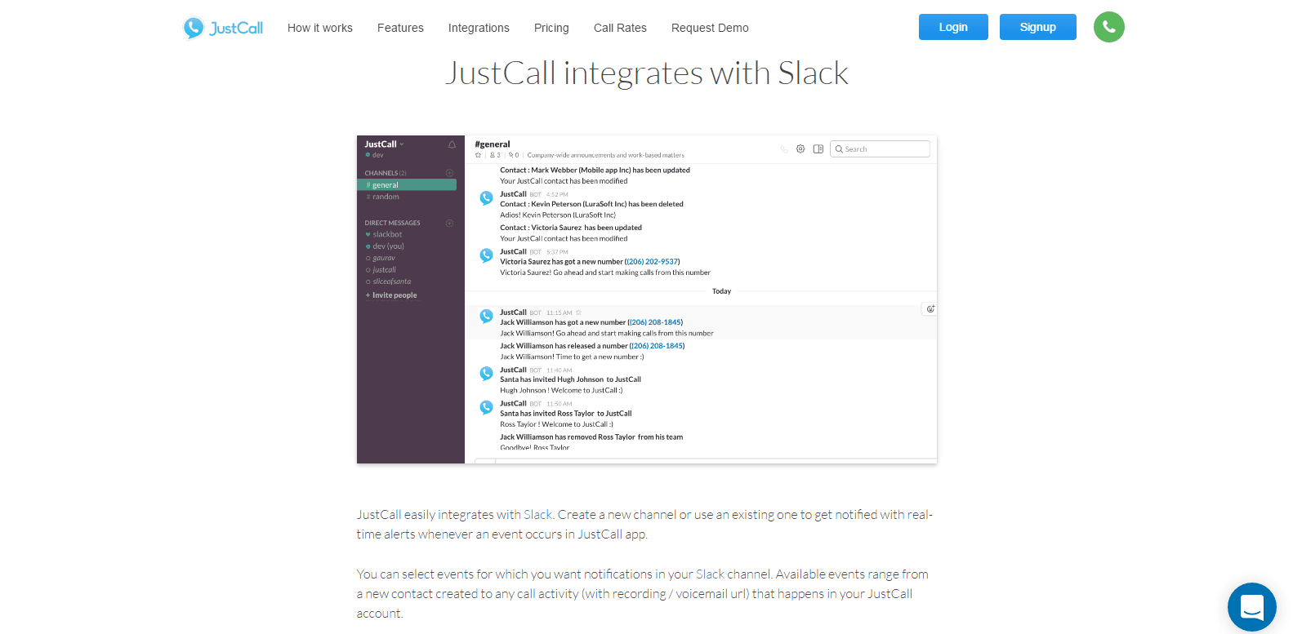Image resolution: width=1293 pixels, height=634 pixels.
Task: Click the (206) 208-1845 link in released message
Action: [x=658, y=346]
